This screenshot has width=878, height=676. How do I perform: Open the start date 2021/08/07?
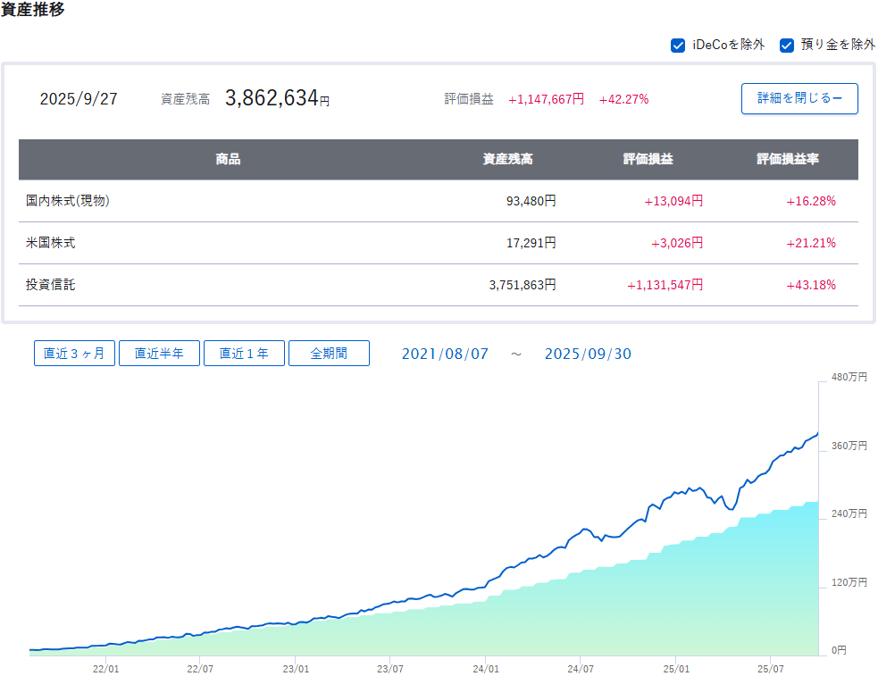point(445,355)
